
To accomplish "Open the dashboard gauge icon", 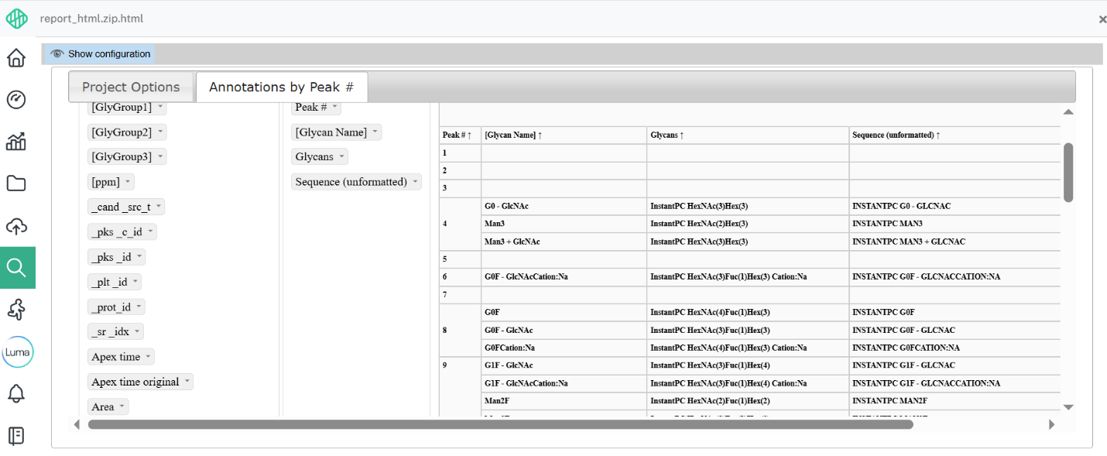I will [16, 100].
